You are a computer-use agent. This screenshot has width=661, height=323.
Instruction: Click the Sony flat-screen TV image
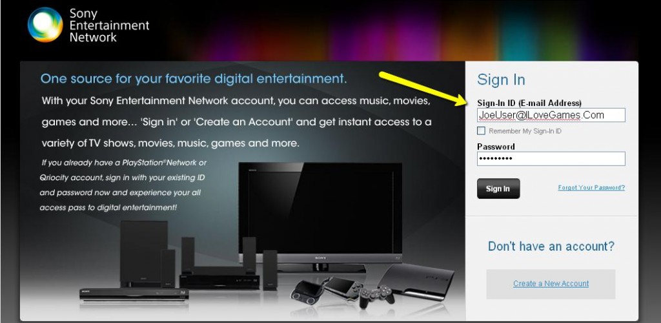[x=320, y=216]
